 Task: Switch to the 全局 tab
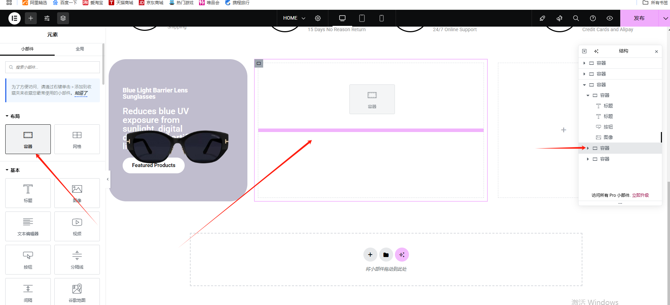(80, 49)
